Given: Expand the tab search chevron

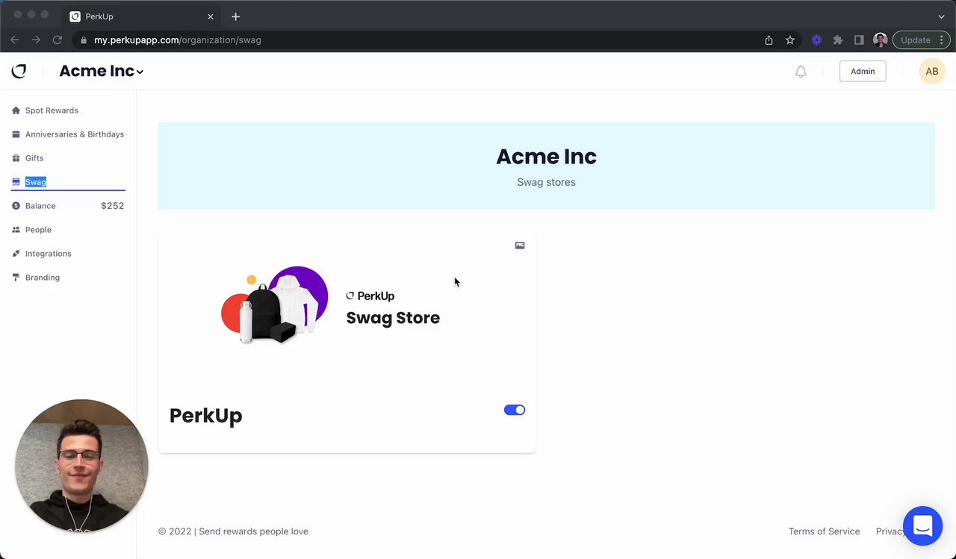Looking at the screenshot, I should click(941, 16).
